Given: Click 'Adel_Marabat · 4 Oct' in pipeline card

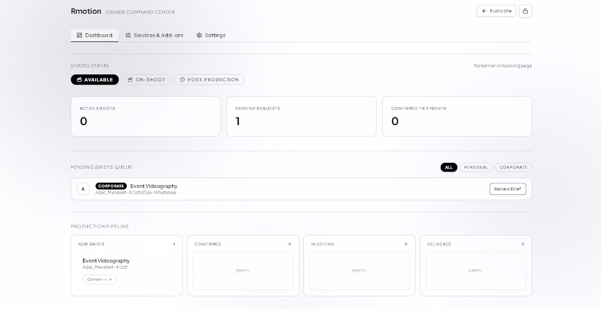Looking at the screenshot, I should pyautogui.click(x=105, y=268).
